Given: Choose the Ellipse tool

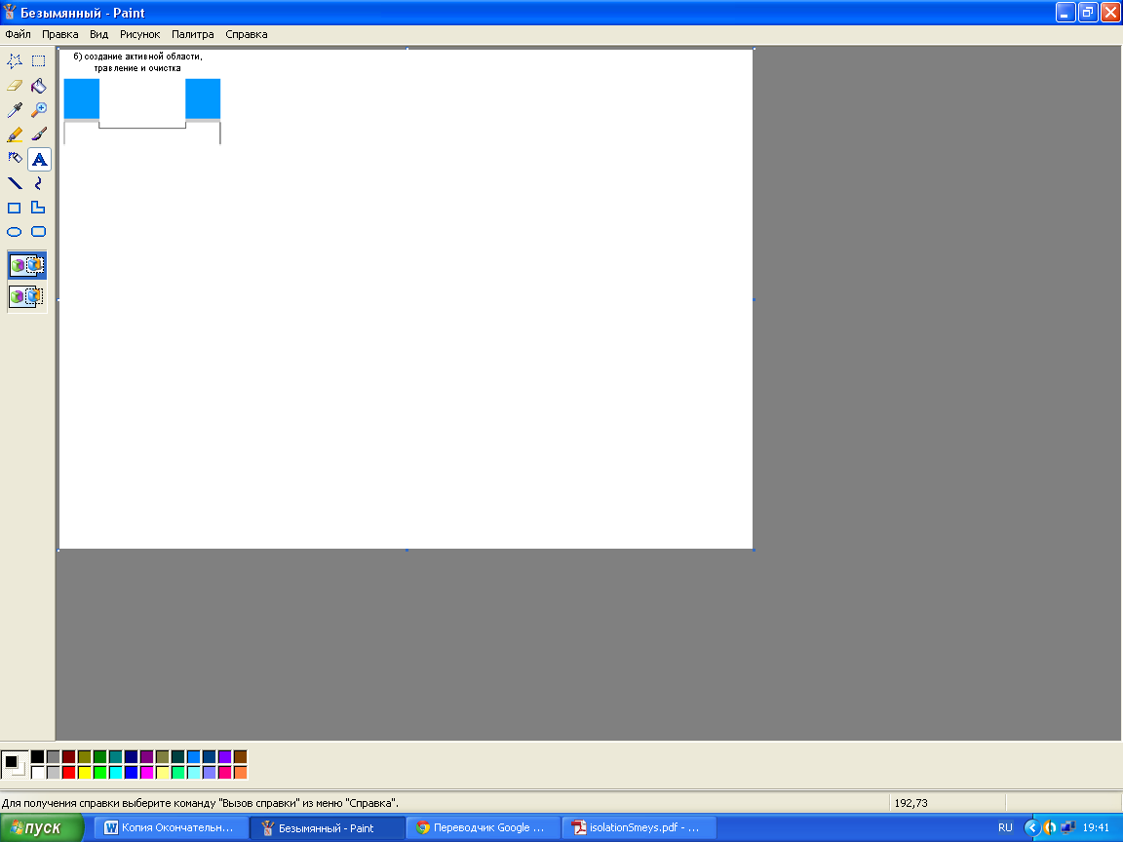Looking at the screenshot, I should tap(15, 232).
